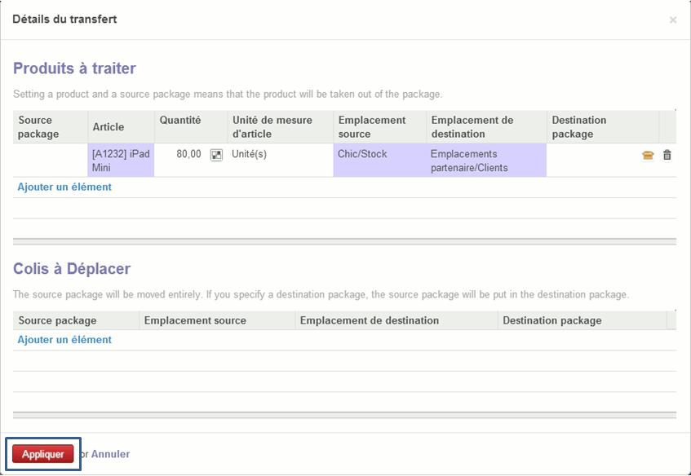
Task: Click the split quantity icon next to 80,00
Action: (x=216, y=155)
